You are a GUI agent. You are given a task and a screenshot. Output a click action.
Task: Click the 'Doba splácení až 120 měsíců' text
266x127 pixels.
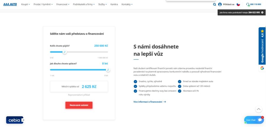(197, 86)
